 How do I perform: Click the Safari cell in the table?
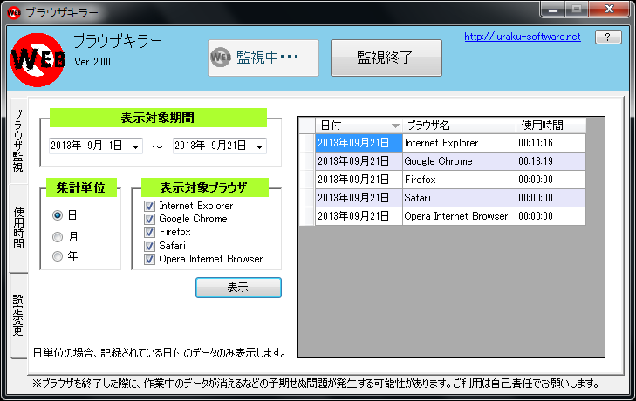tap(459, 198)
